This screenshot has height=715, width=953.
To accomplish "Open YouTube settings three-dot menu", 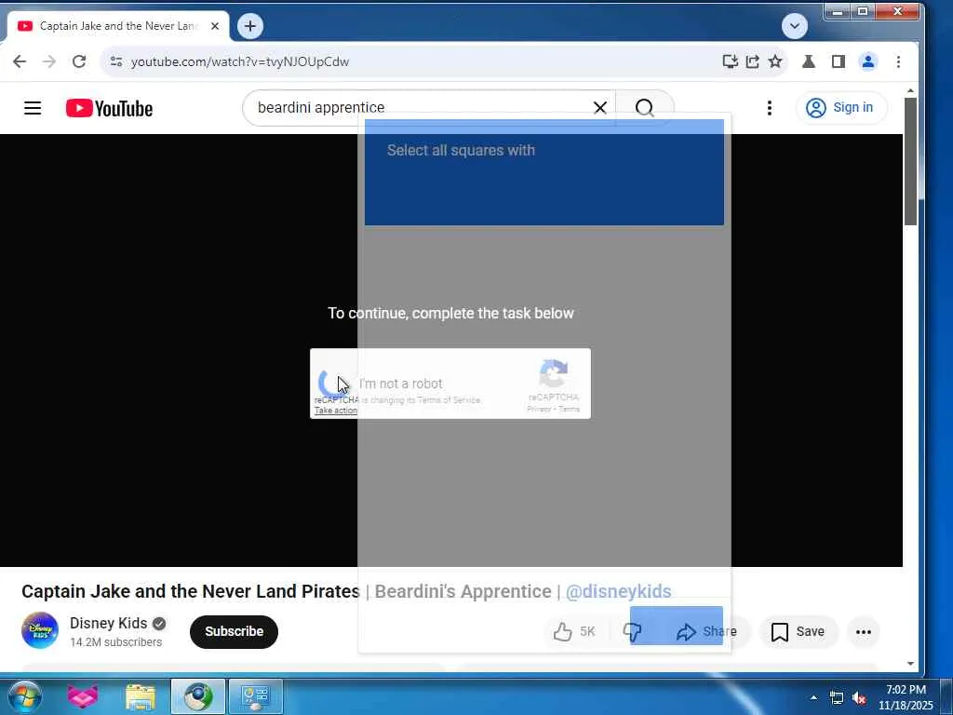I will [770, 108].
